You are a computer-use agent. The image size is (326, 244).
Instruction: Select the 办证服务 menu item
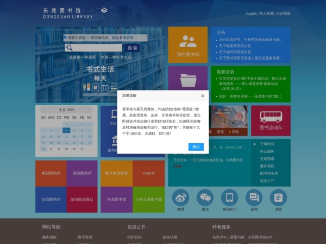coord(267,151)
